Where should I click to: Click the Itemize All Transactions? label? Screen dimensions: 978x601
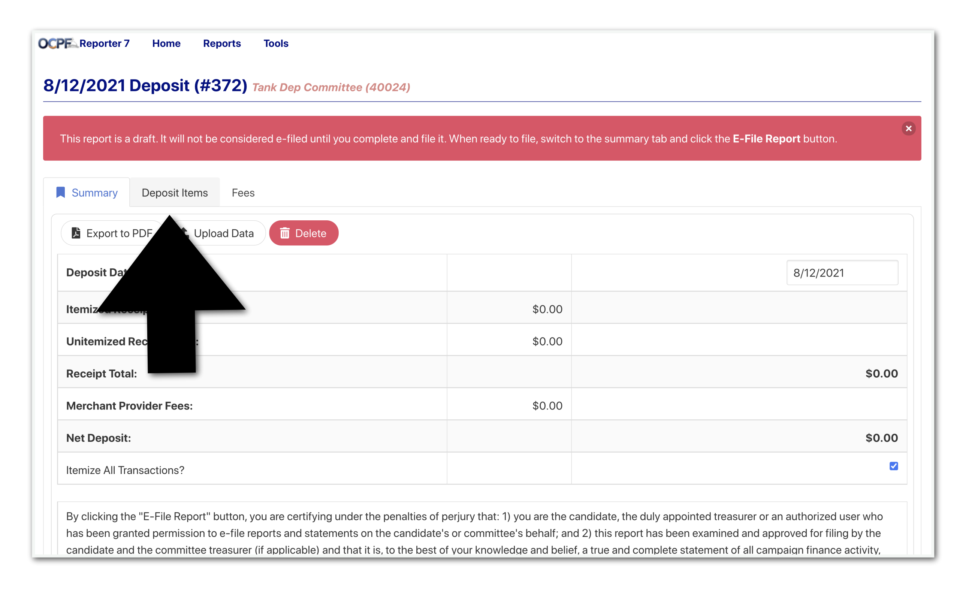[125, 470]
